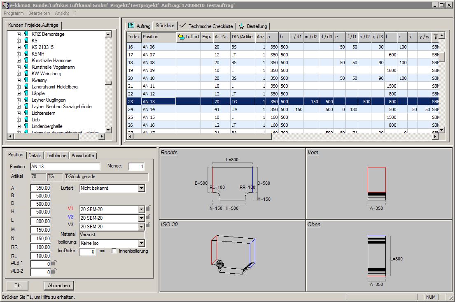Open the Bearbeiten menu
455x302 pixels.
click(x=39, y=13)
